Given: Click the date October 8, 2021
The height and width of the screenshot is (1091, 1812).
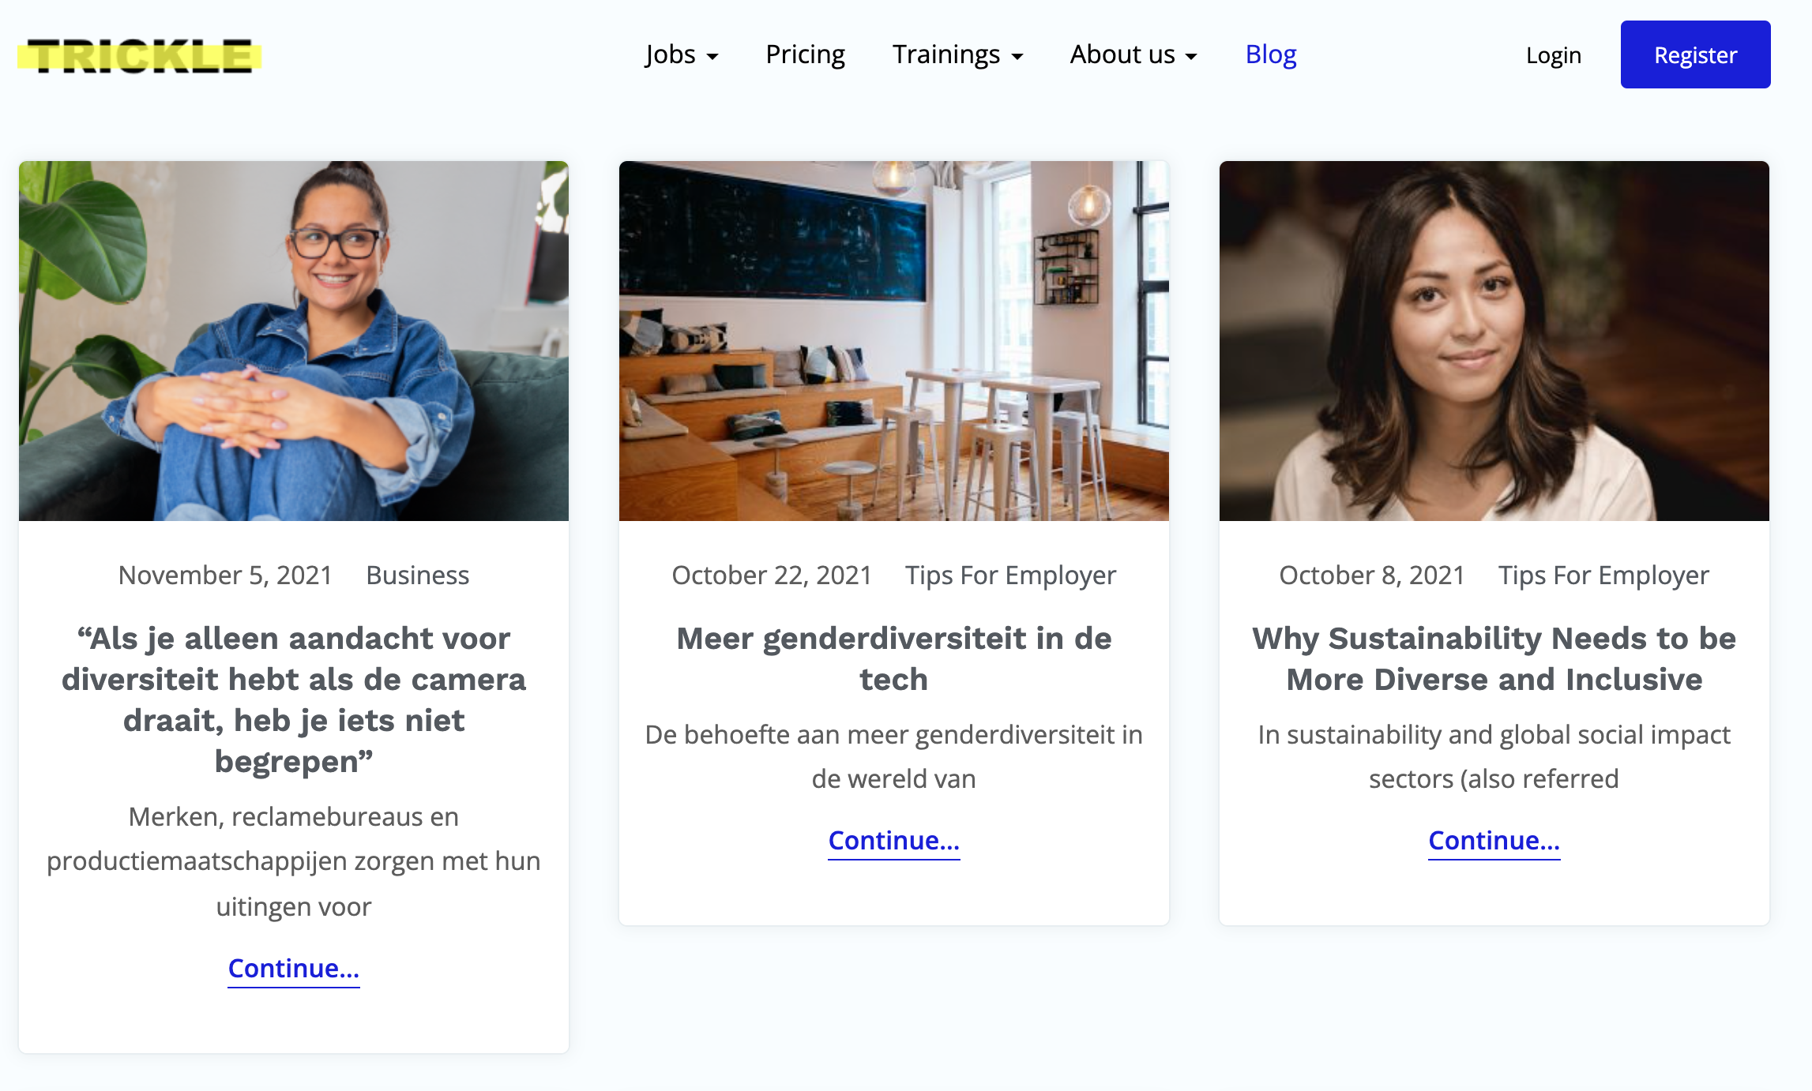Looking at the screenshot, I should pyautogui.click(x=1372, y=575).
